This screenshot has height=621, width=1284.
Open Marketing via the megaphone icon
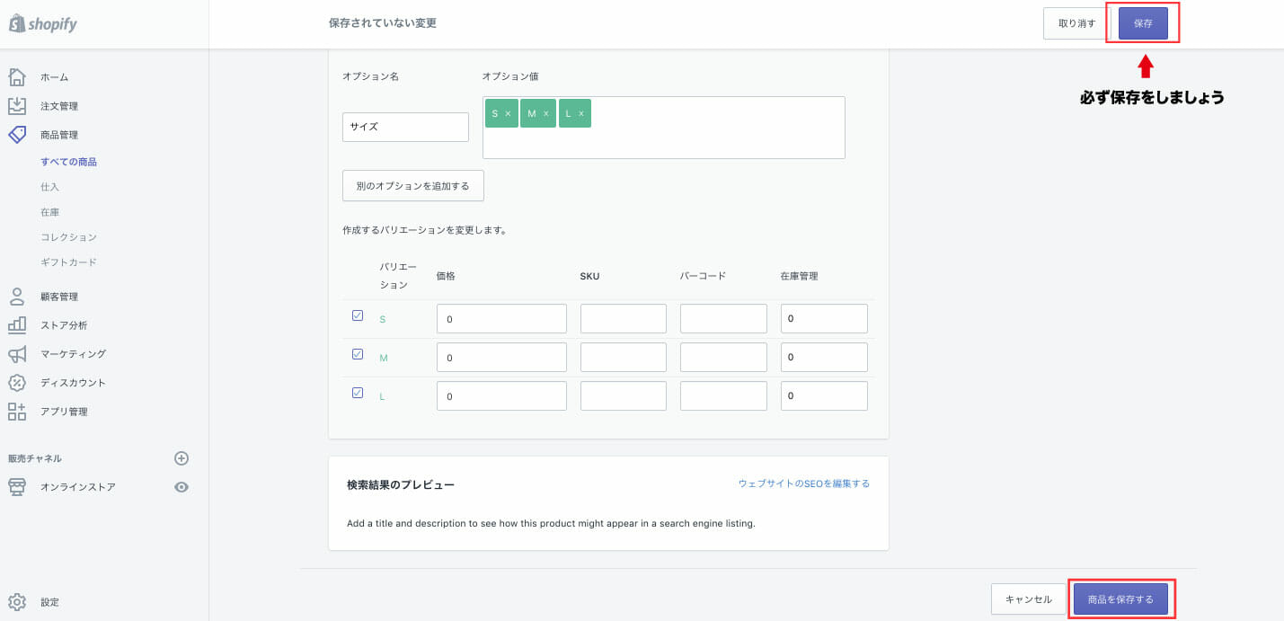tap(17, 354)
